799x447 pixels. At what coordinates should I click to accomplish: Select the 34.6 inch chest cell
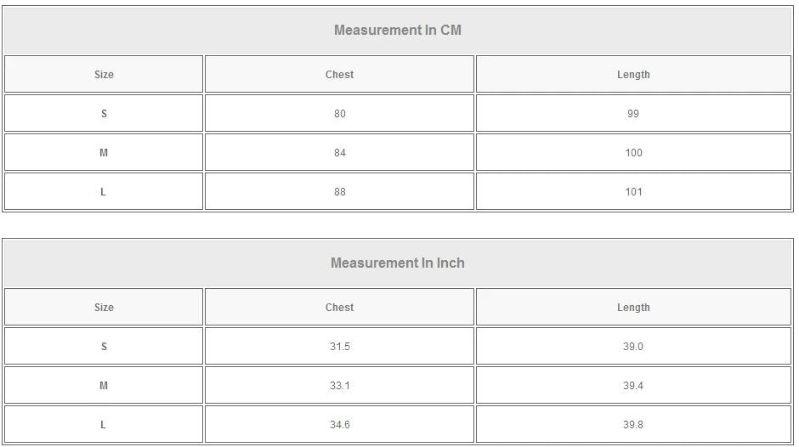point(339,425)
